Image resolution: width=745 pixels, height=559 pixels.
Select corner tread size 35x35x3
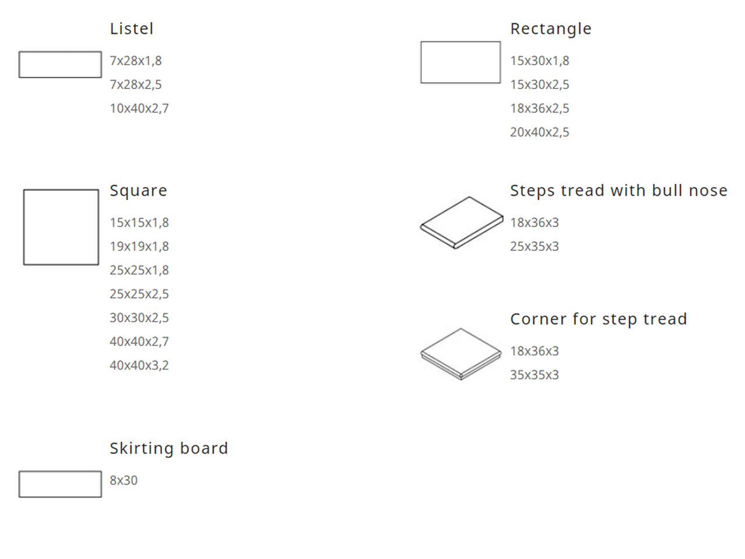(x=534, y=375)
